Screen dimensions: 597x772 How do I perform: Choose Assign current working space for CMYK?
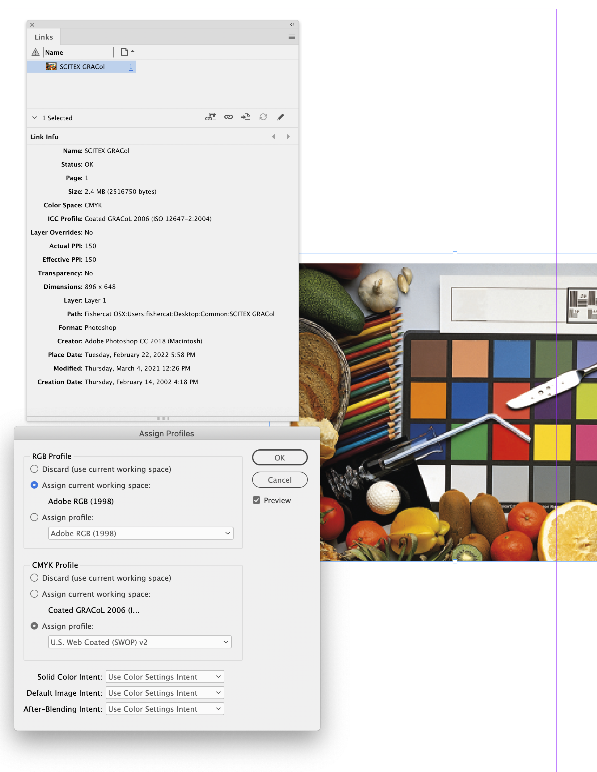(x=34, y=594)
